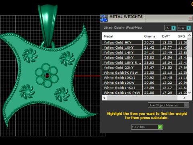193x145 pixels.
Task: Click the vertical scrollbar thumb
Action: tap(189, 47)
